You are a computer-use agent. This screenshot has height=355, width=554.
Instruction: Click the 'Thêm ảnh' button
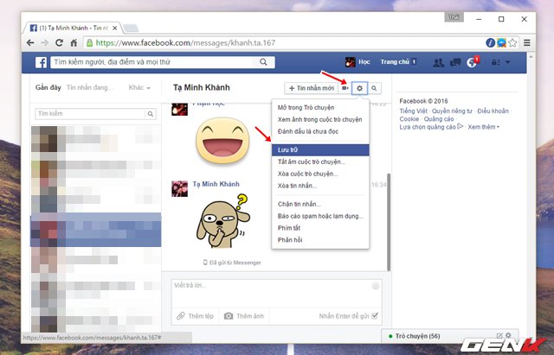tap(244, 316)
